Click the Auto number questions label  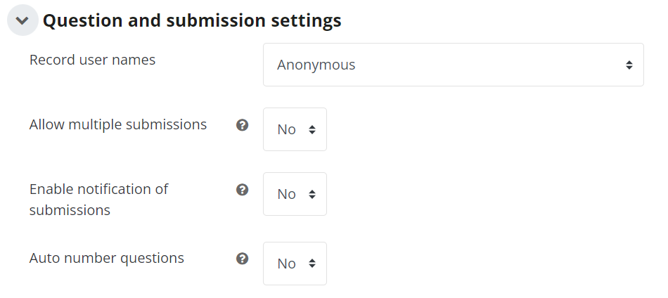[106, 258]
